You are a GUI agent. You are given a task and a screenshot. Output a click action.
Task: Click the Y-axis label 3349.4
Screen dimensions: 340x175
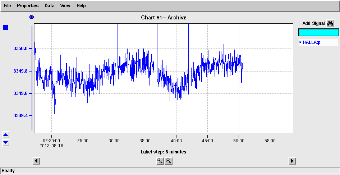tap(20, 116)
